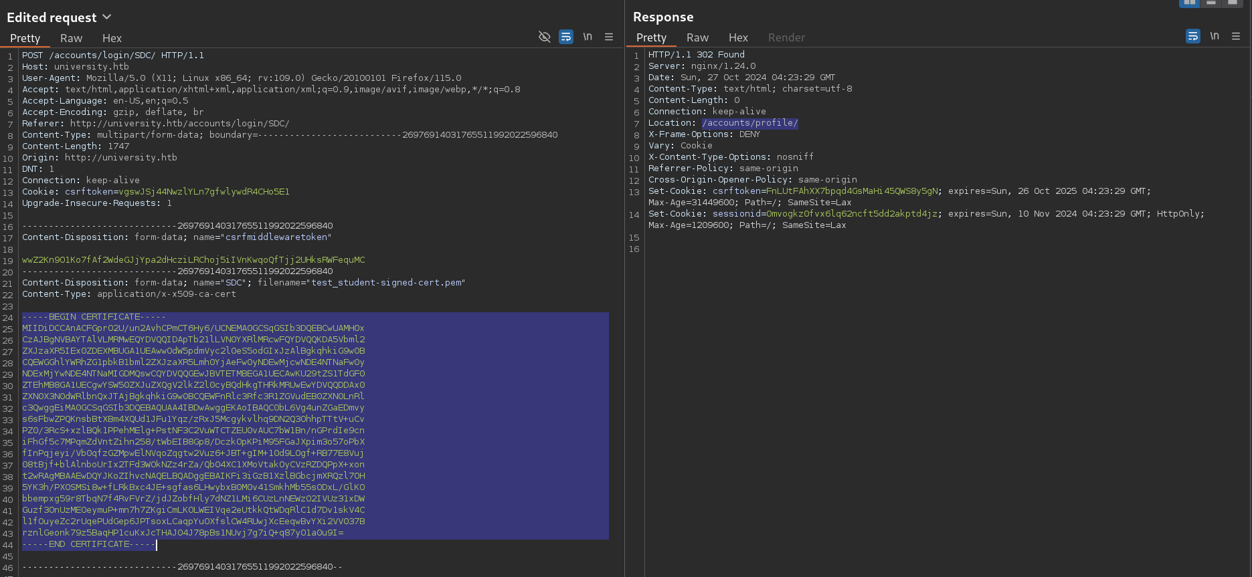Click the Referrer-Policy: same-origin header
The width and height of the screenshot is (1252, 577).
pos(723,168)
